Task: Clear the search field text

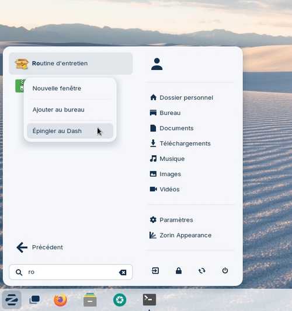Action: pyautogui.click(x=123, y=272)
